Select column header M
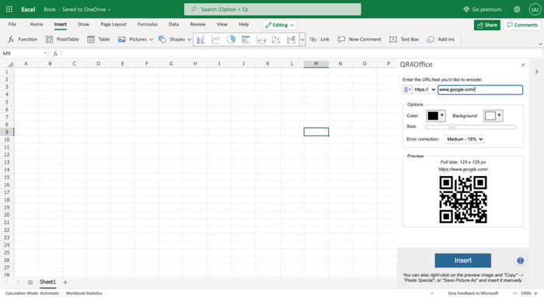 (x=316, y=64)
